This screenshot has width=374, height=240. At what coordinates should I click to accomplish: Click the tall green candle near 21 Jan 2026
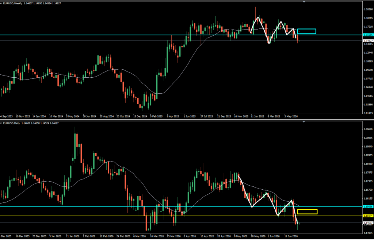coord(75,146)
